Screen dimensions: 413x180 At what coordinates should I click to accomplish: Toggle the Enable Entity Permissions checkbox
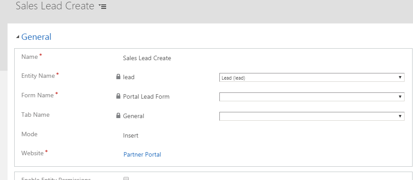tap(126, 179)
